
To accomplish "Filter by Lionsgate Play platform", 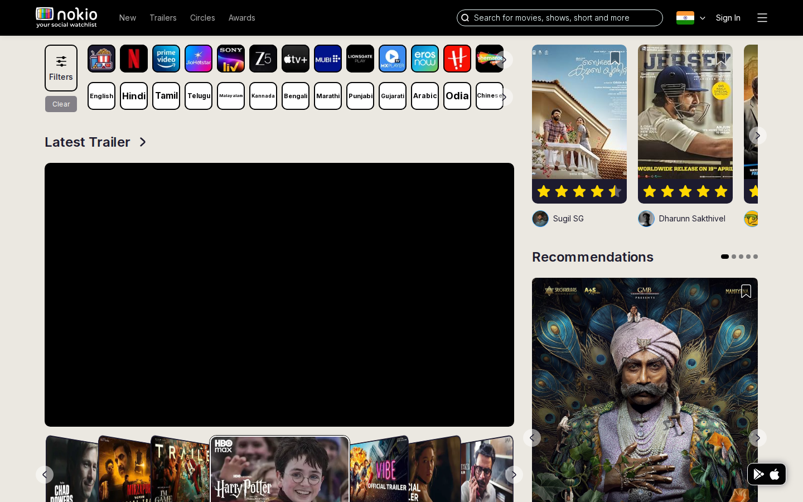I will point(360,59).
